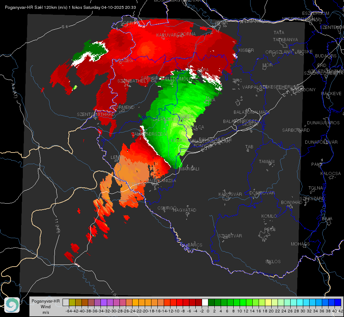Click the DUNAFOLDVAR city label
Screen dimensions: 344x317
321,142
